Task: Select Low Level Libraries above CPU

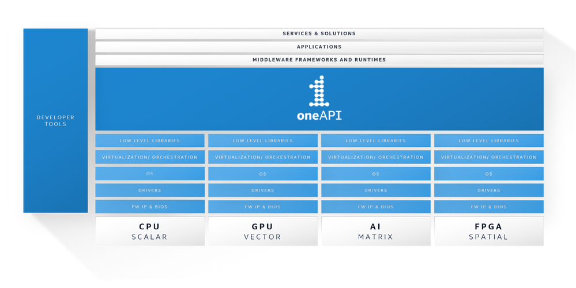Action: (x=150, y=141)
